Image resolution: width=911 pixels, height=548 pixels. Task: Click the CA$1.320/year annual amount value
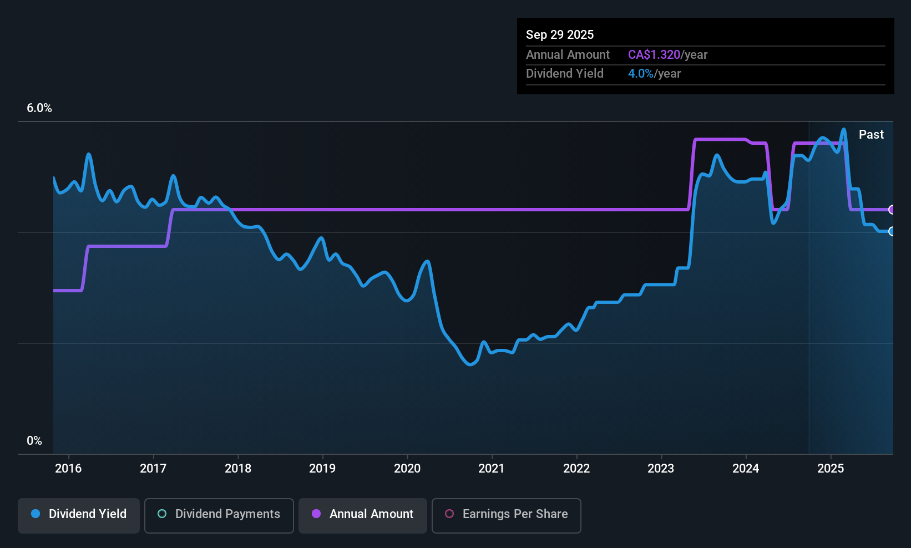point(667,54)
